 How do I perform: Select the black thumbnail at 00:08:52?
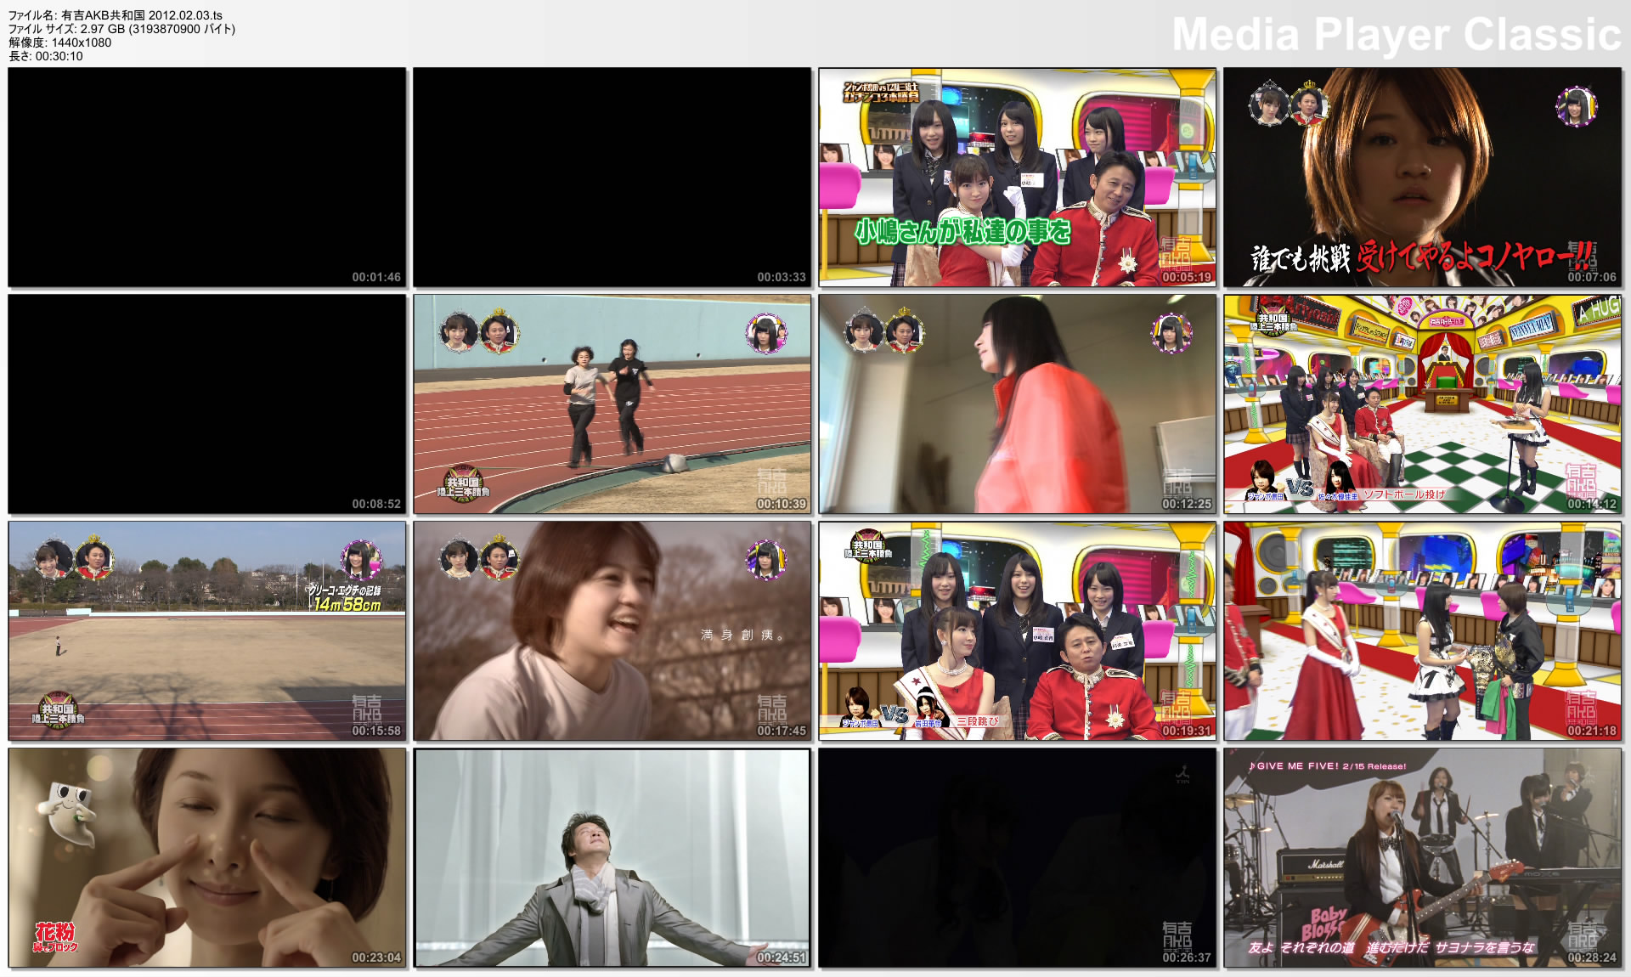[206, 405]
